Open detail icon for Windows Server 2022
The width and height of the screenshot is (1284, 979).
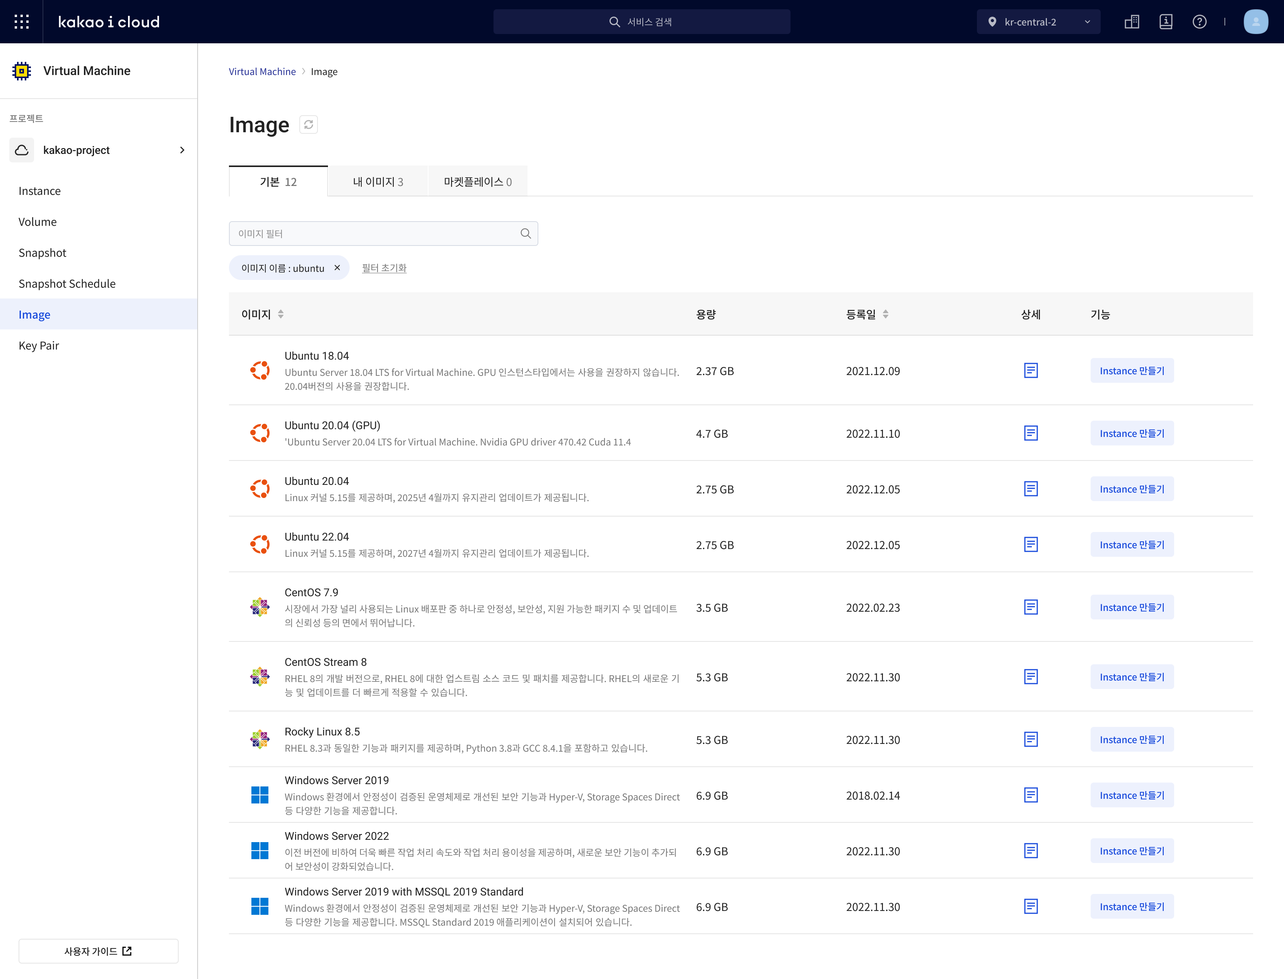point(1030,851)
